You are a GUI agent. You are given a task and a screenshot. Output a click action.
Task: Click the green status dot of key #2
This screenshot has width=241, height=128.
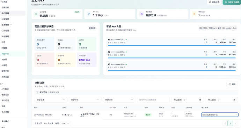(126, 52)
